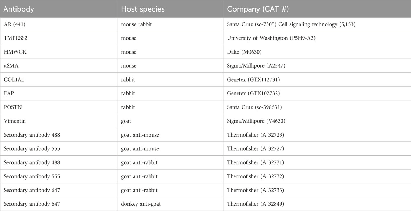The image size is (411, 211).
Task: Click the Company (CAT #) column header
Action: 256,9
